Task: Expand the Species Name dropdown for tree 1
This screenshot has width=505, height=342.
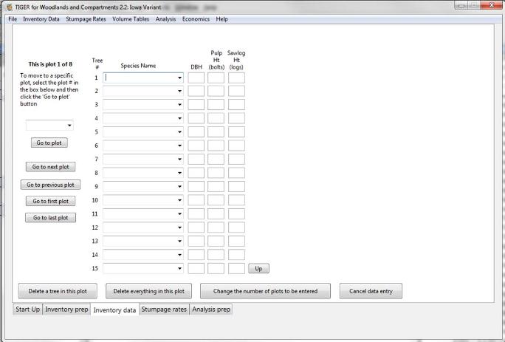Action: point(179,77)
